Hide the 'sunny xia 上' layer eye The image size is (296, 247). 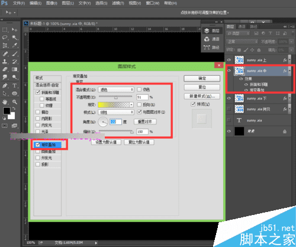229,60
